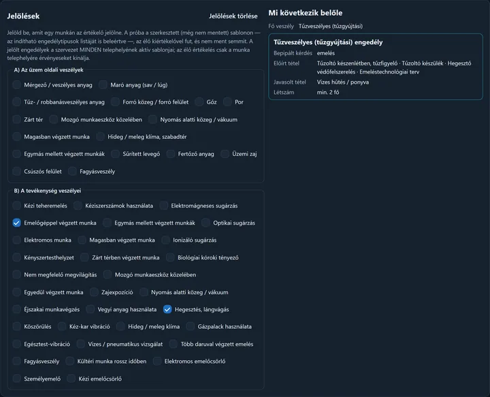Click the B) A tevékenység veszélyei label
Screen dimensions: 490x397
pos(47,191)
